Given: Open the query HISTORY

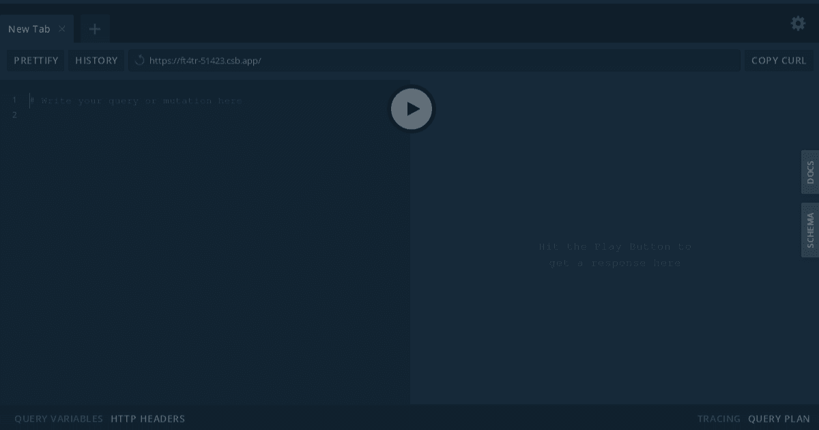Looking at the screenshot, I should coord(96,60).
